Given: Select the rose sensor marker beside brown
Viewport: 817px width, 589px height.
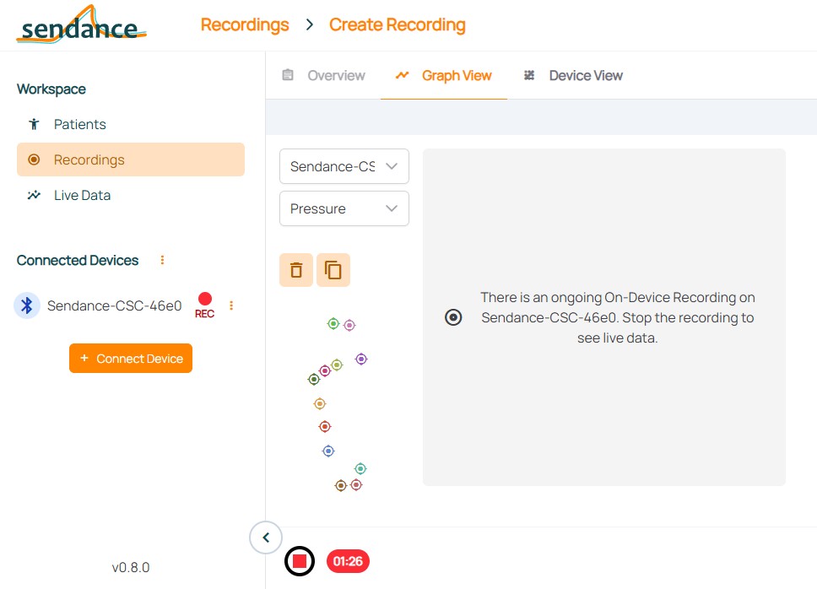Looking at the screenshot, I should point(356,485).
